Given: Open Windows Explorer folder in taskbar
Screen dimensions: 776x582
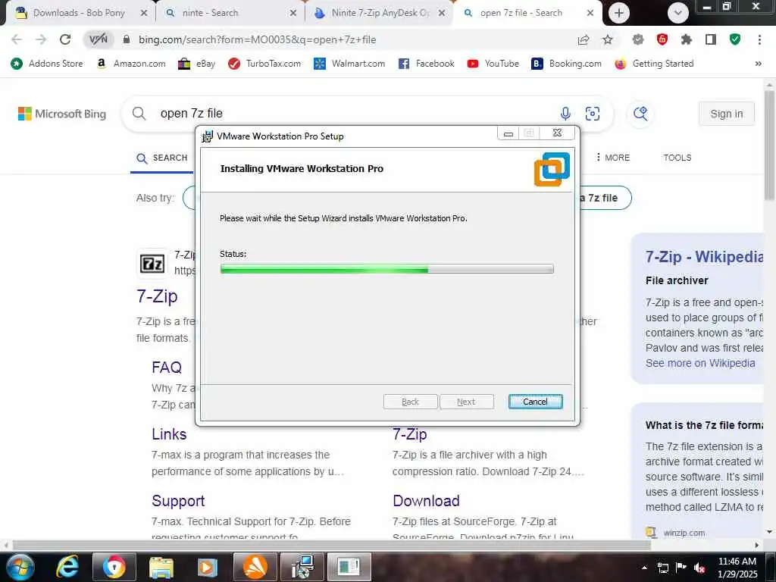Looking at the screenshot, I should coord(161,567).
